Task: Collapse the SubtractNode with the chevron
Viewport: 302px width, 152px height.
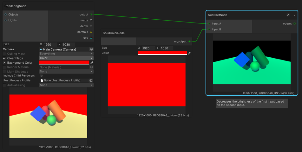Action: (x=294, y=15)
